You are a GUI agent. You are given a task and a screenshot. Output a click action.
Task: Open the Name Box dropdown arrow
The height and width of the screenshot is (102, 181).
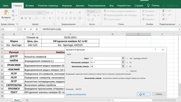(x=16, y=29)
